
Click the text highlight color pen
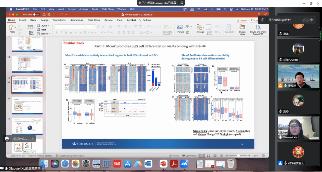click(102, 33)
